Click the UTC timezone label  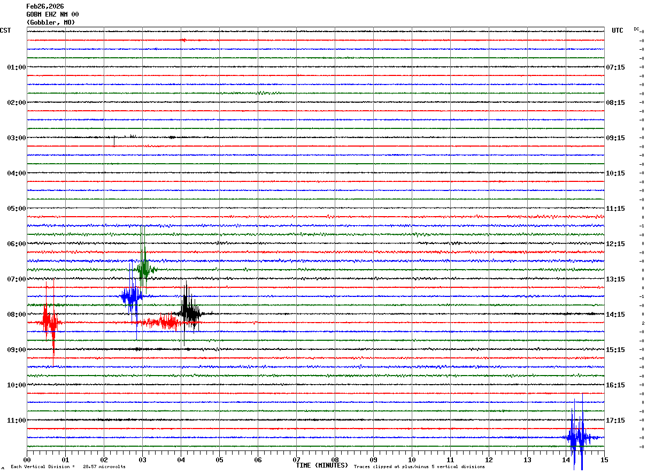(618, 30)
